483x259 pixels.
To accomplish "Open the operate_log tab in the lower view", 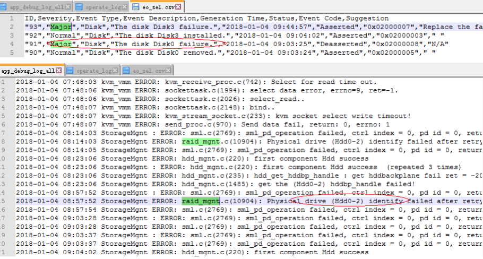I will (92, 71).
